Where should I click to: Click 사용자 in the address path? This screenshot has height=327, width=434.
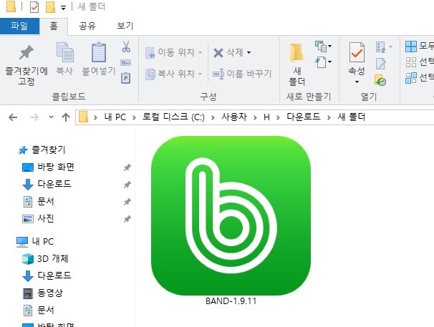click(234, 117)
